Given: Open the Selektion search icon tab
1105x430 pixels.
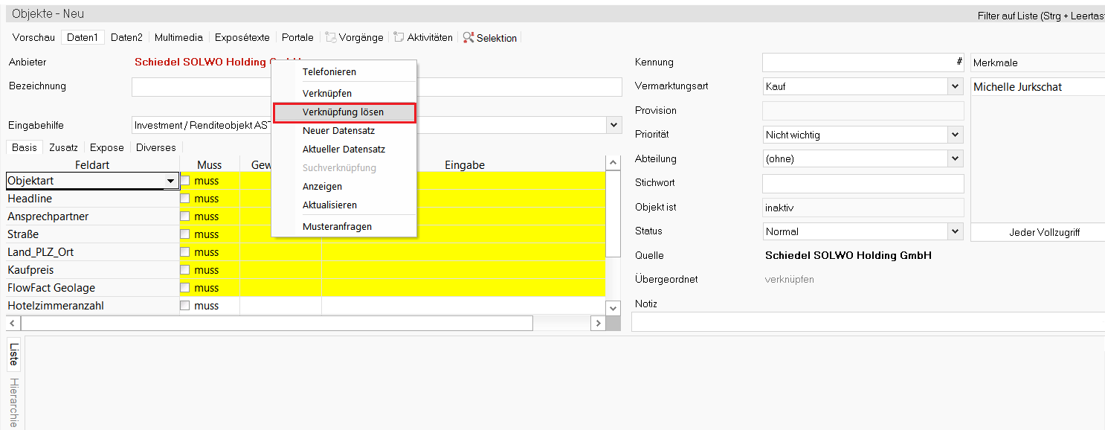Looking at the screenshot, I should 490,37.
